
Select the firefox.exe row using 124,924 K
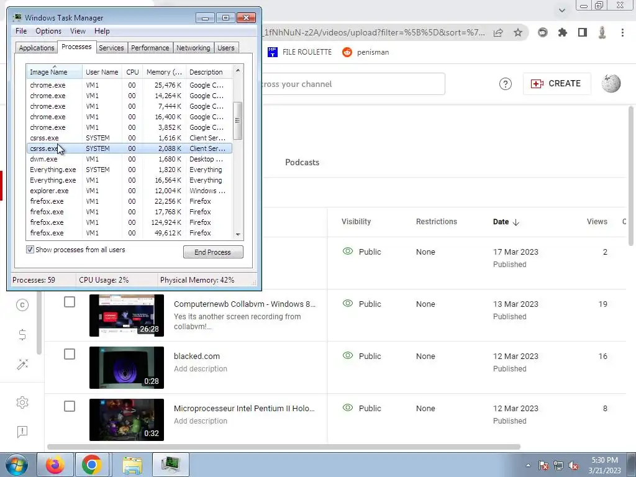pos(129,222)
